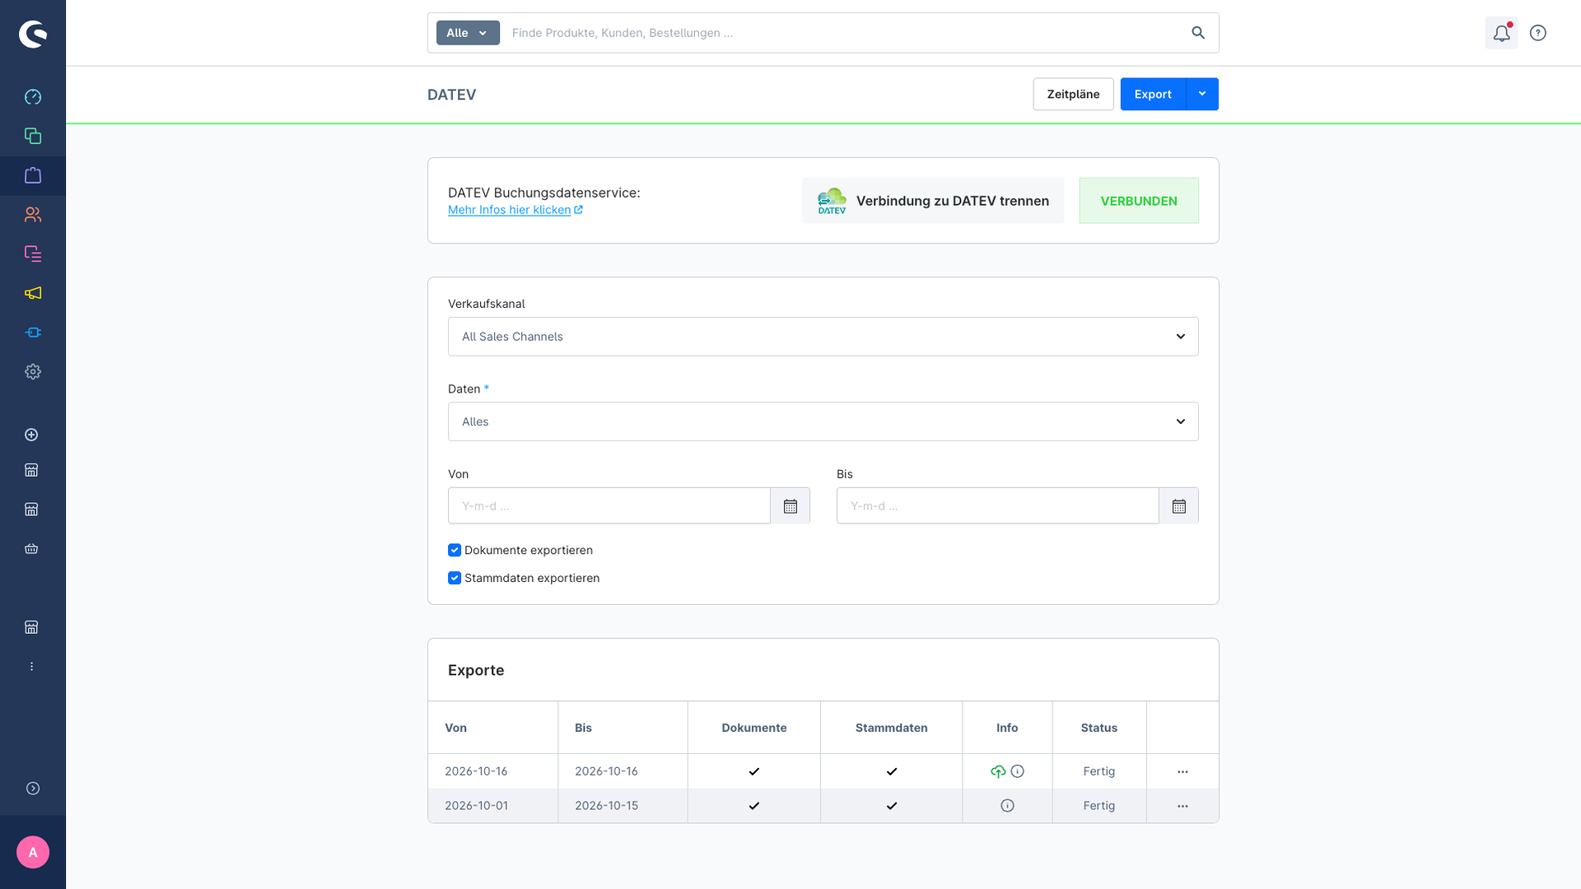The image size is (1581, 889).
Task: Click the Zeitpläne button
Action: click(x=1073, y=94)
